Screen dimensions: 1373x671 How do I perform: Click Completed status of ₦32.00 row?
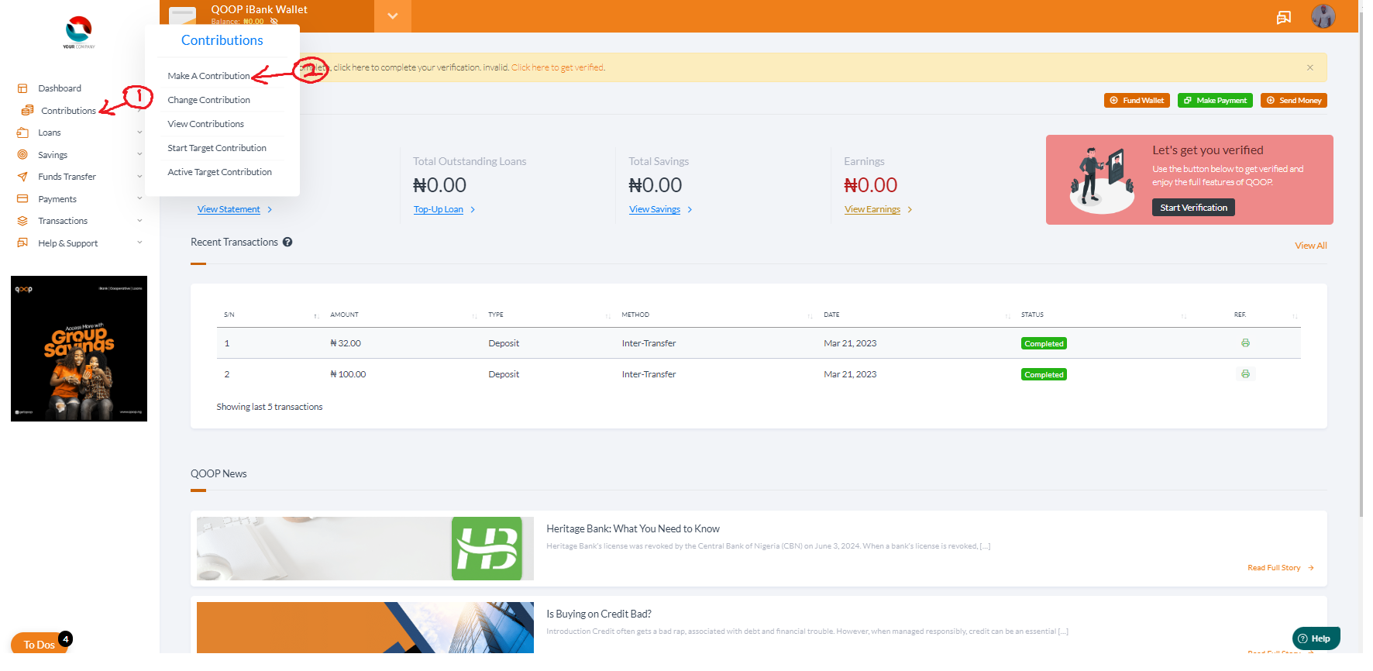[x=1044, y=343]
